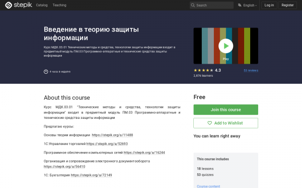Open the Course content link
The image size is (302, 188).
[208, 186]
